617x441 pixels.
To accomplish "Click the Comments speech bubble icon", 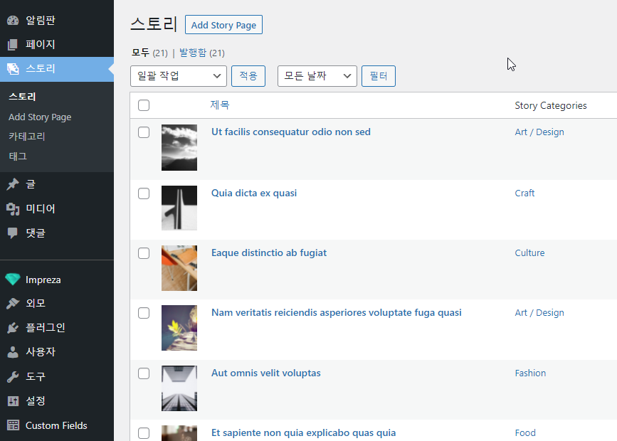I will (x=13, y=233).
